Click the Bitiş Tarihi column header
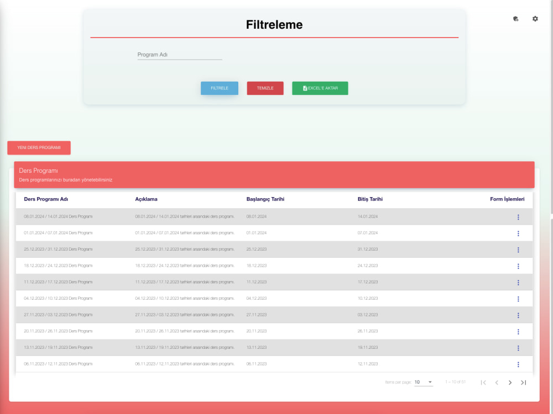 tap(370, 199)
